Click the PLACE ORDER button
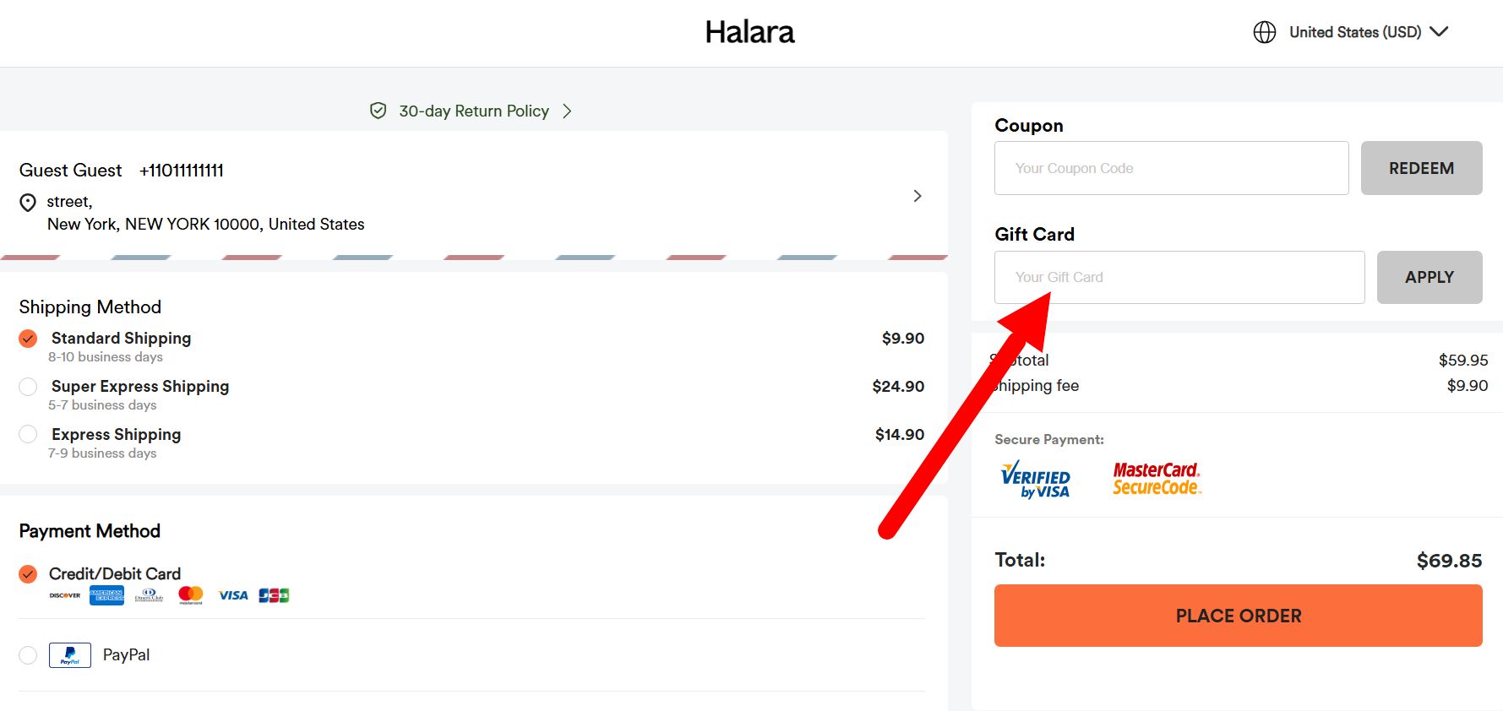The height and width of the screenshot is (711, 1503). point(1238,615)
